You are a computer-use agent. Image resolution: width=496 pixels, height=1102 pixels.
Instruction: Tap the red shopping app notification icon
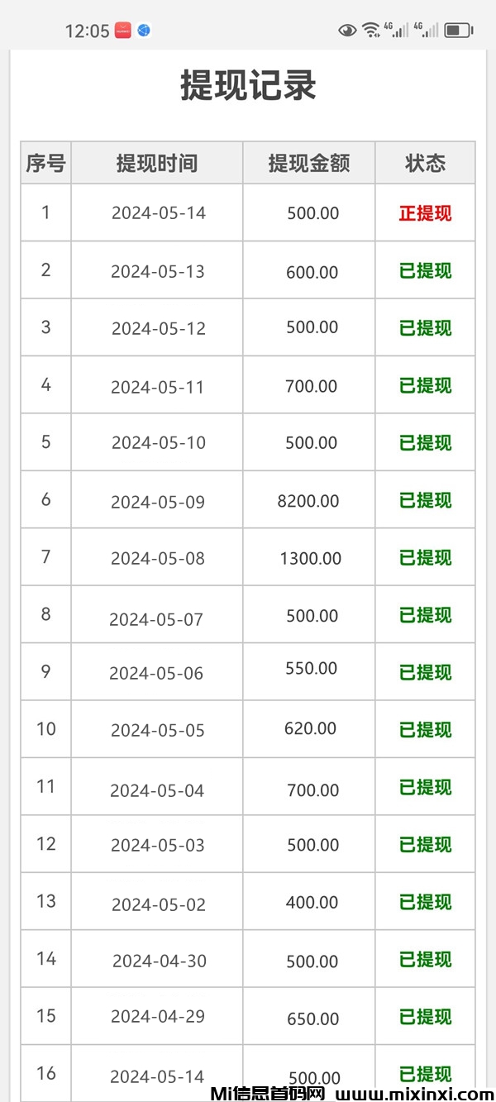(123, 31)
